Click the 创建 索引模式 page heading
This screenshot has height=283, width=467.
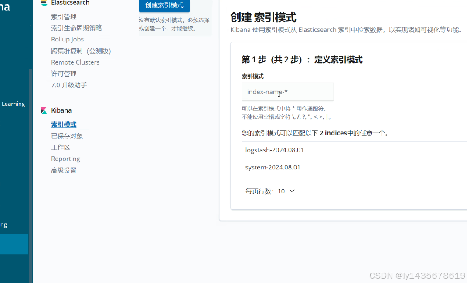point(263,17)
